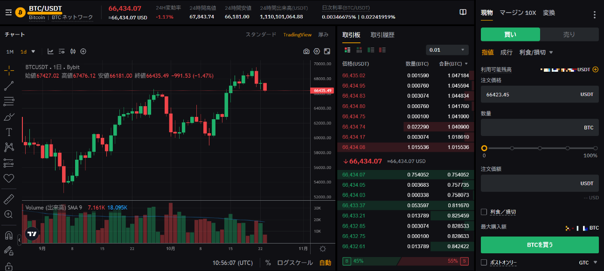Set the amount slider to 100%

point(595,148)
